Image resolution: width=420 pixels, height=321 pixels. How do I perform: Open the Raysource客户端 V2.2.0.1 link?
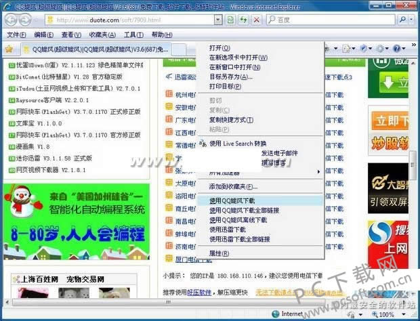tap(52, 100)
